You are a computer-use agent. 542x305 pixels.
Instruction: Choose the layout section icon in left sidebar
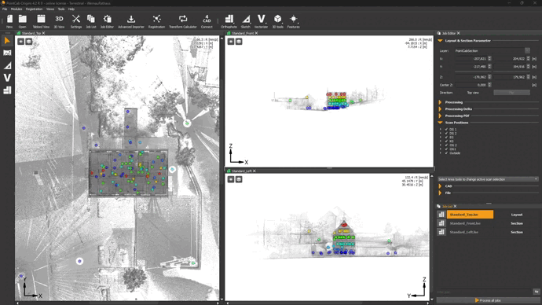pyautogui.click(x=7, y=90)
